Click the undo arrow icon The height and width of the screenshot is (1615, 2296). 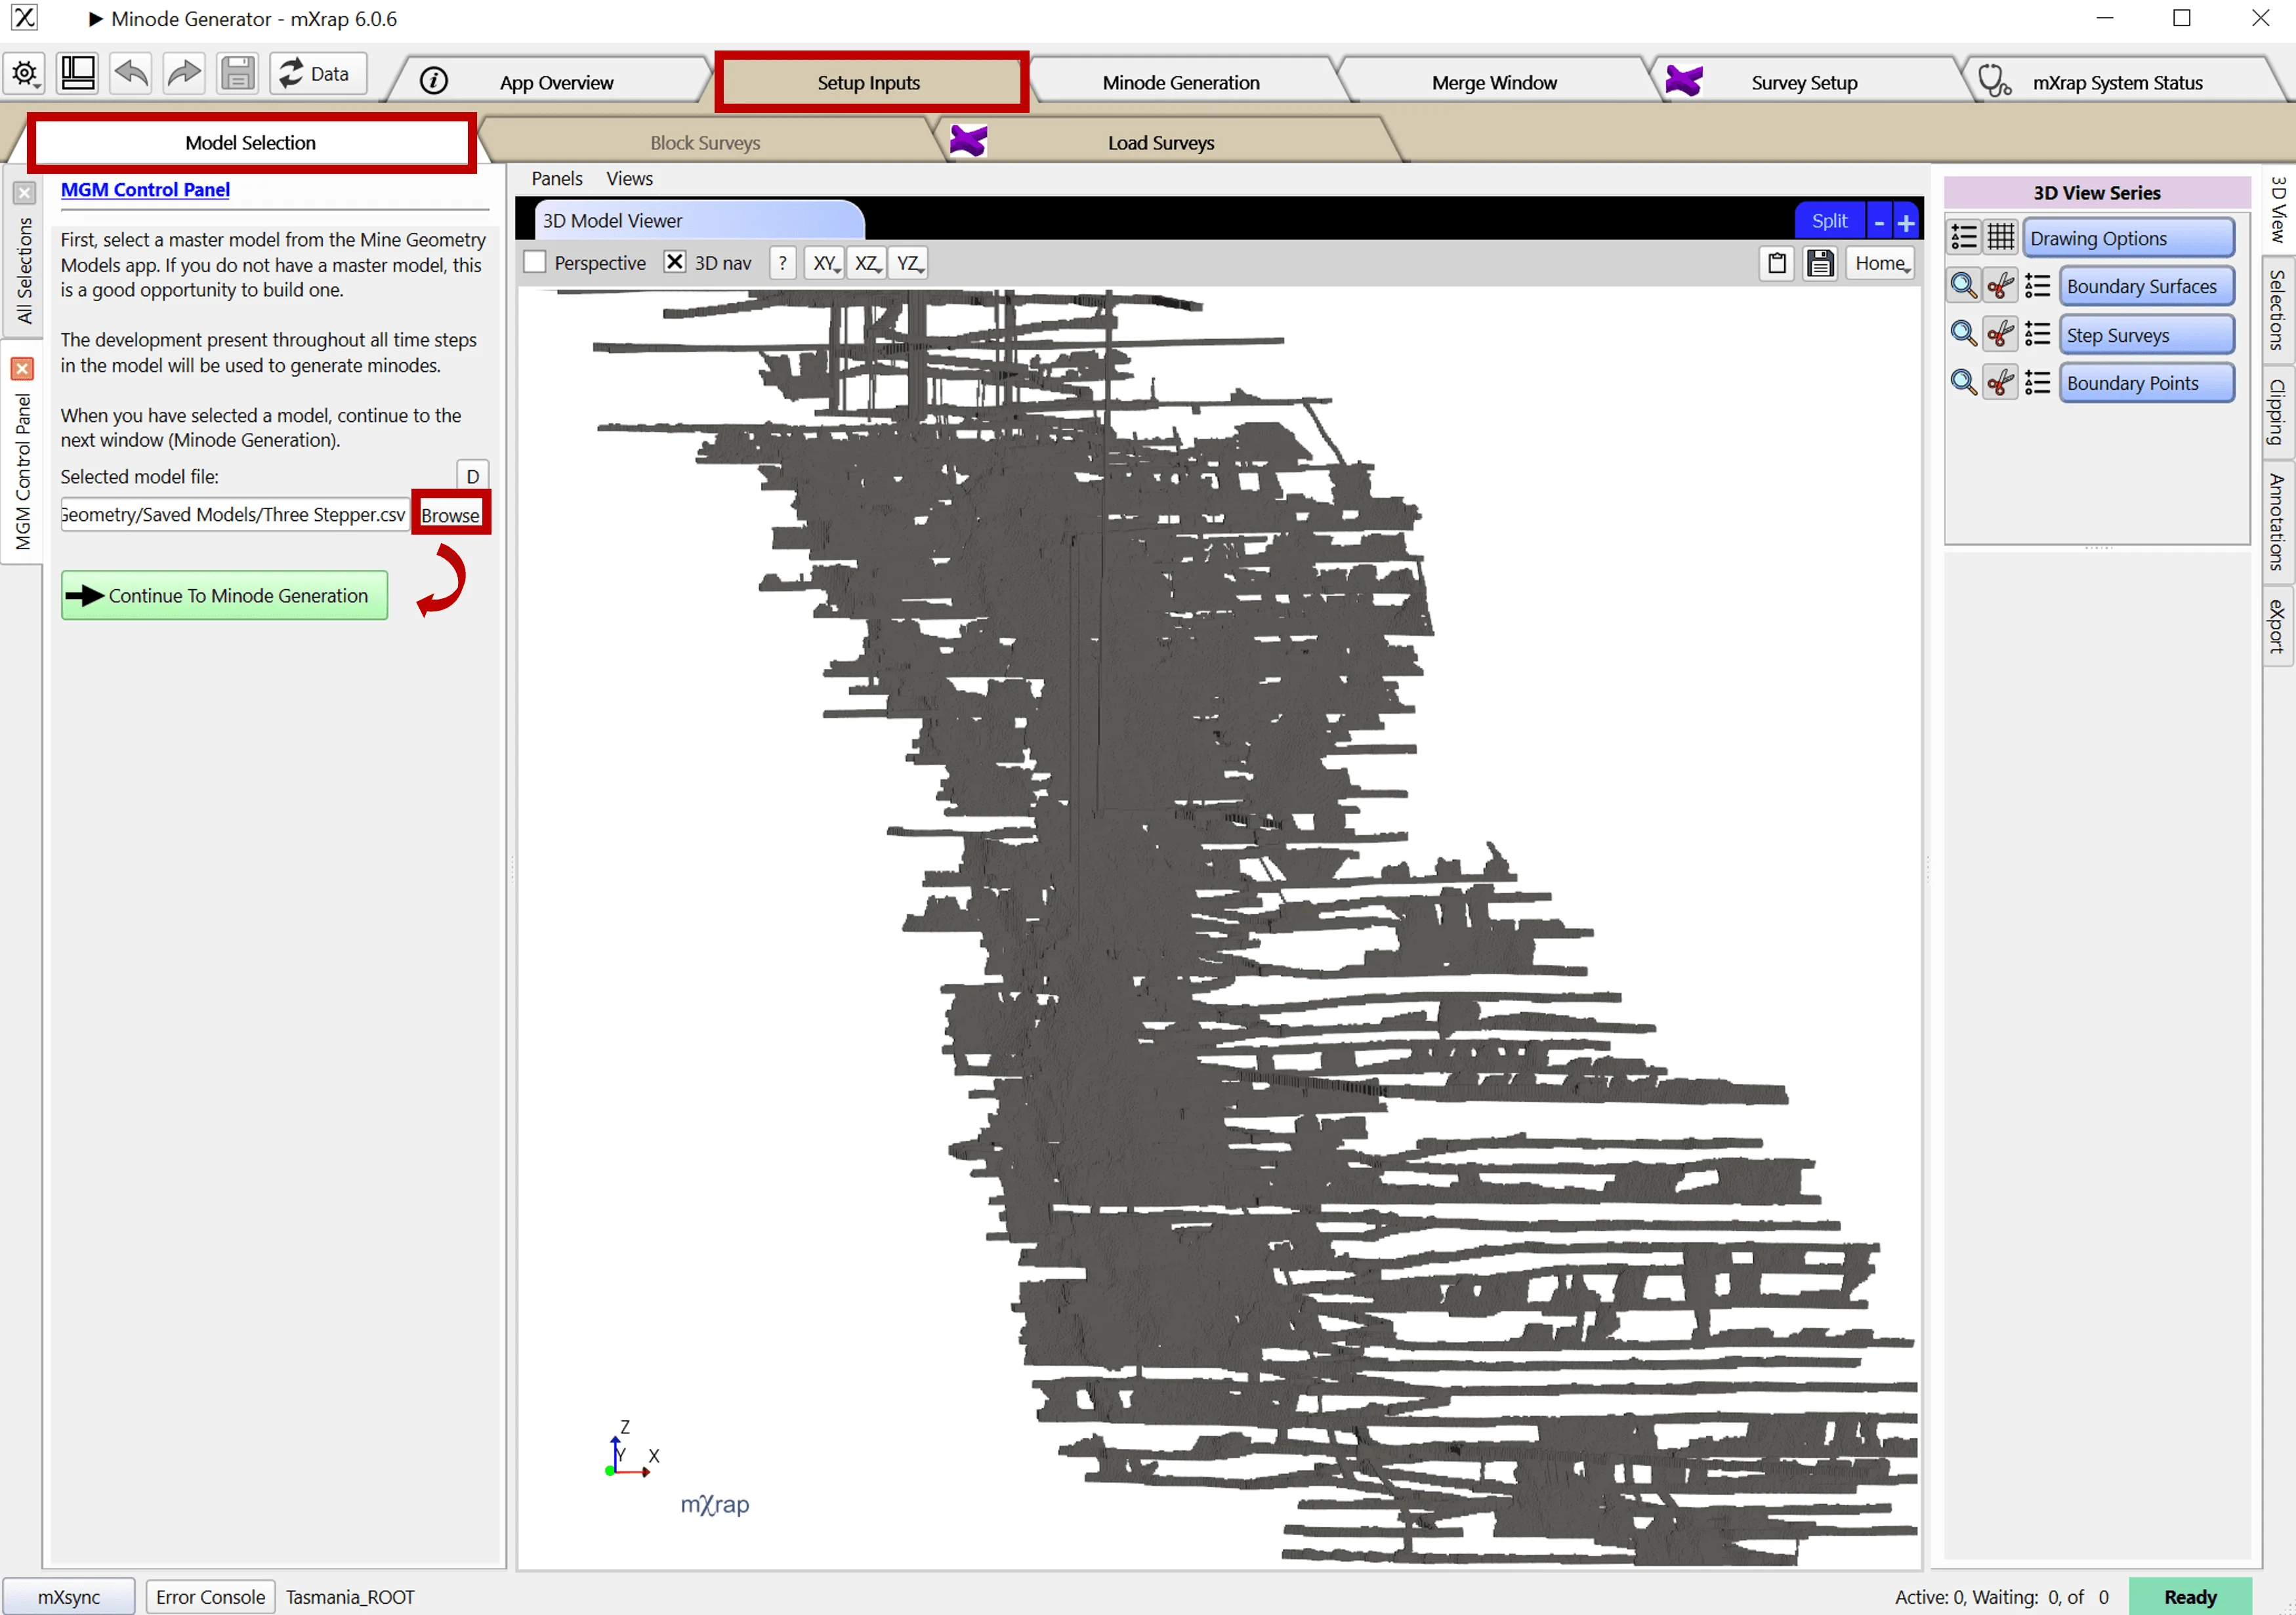click(131, 74)
